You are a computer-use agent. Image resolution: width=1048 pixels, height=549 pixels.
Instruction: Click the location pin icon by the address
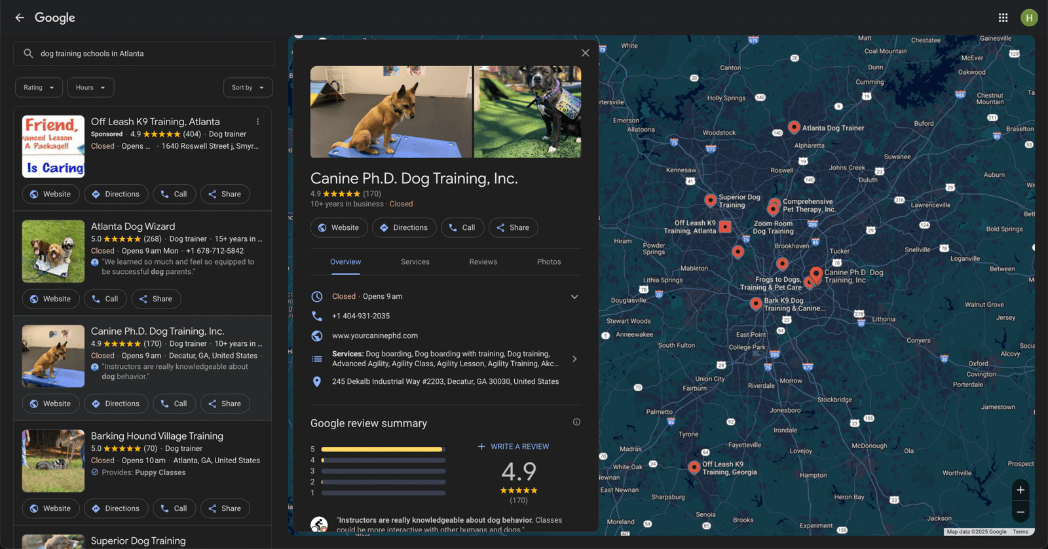(x=317, y=381)
